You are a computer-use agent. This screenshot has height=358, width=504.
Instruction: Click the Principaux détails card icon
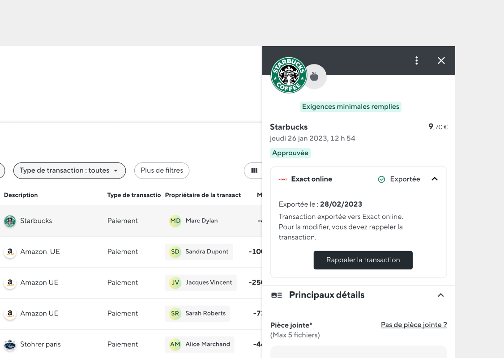(277, 295)
